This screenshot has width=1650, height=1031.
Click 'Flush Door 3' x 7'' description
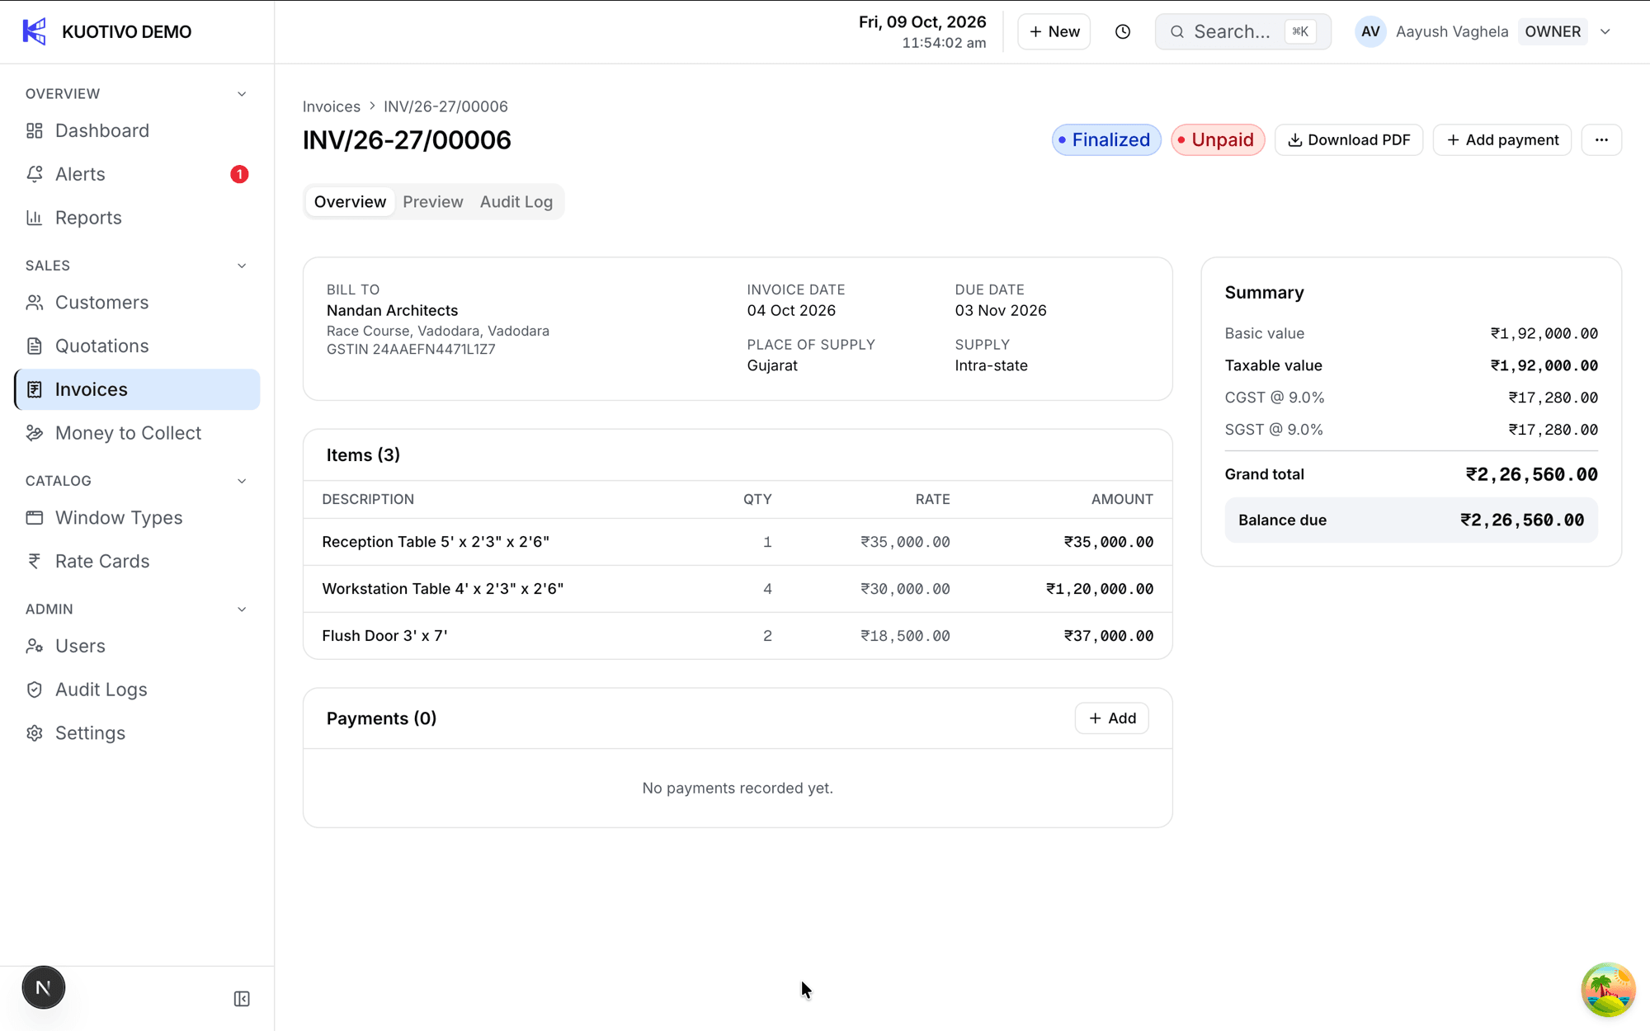pyautogui.click(x=384, y=636)
